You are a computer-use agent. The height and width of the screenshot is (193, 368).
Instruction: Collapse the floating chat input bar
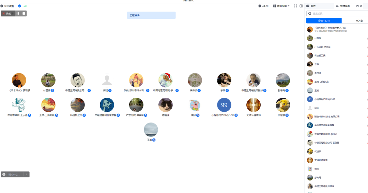tap(27, 174)
